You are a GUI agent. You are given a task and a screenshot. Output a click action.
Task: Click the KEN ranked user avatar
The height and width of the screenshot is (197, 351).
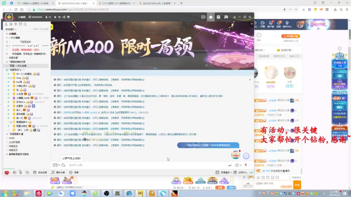271,73
